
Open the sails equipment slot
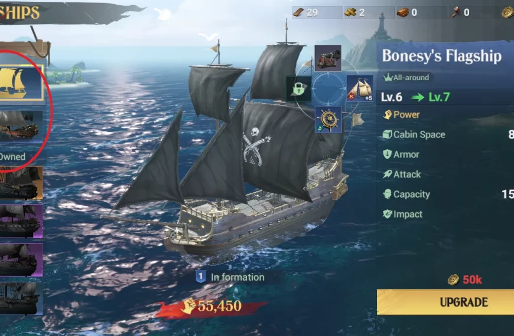click(x=360, y=88)
